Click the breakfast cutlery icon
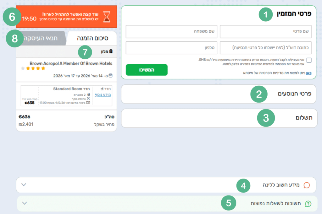 88,99
